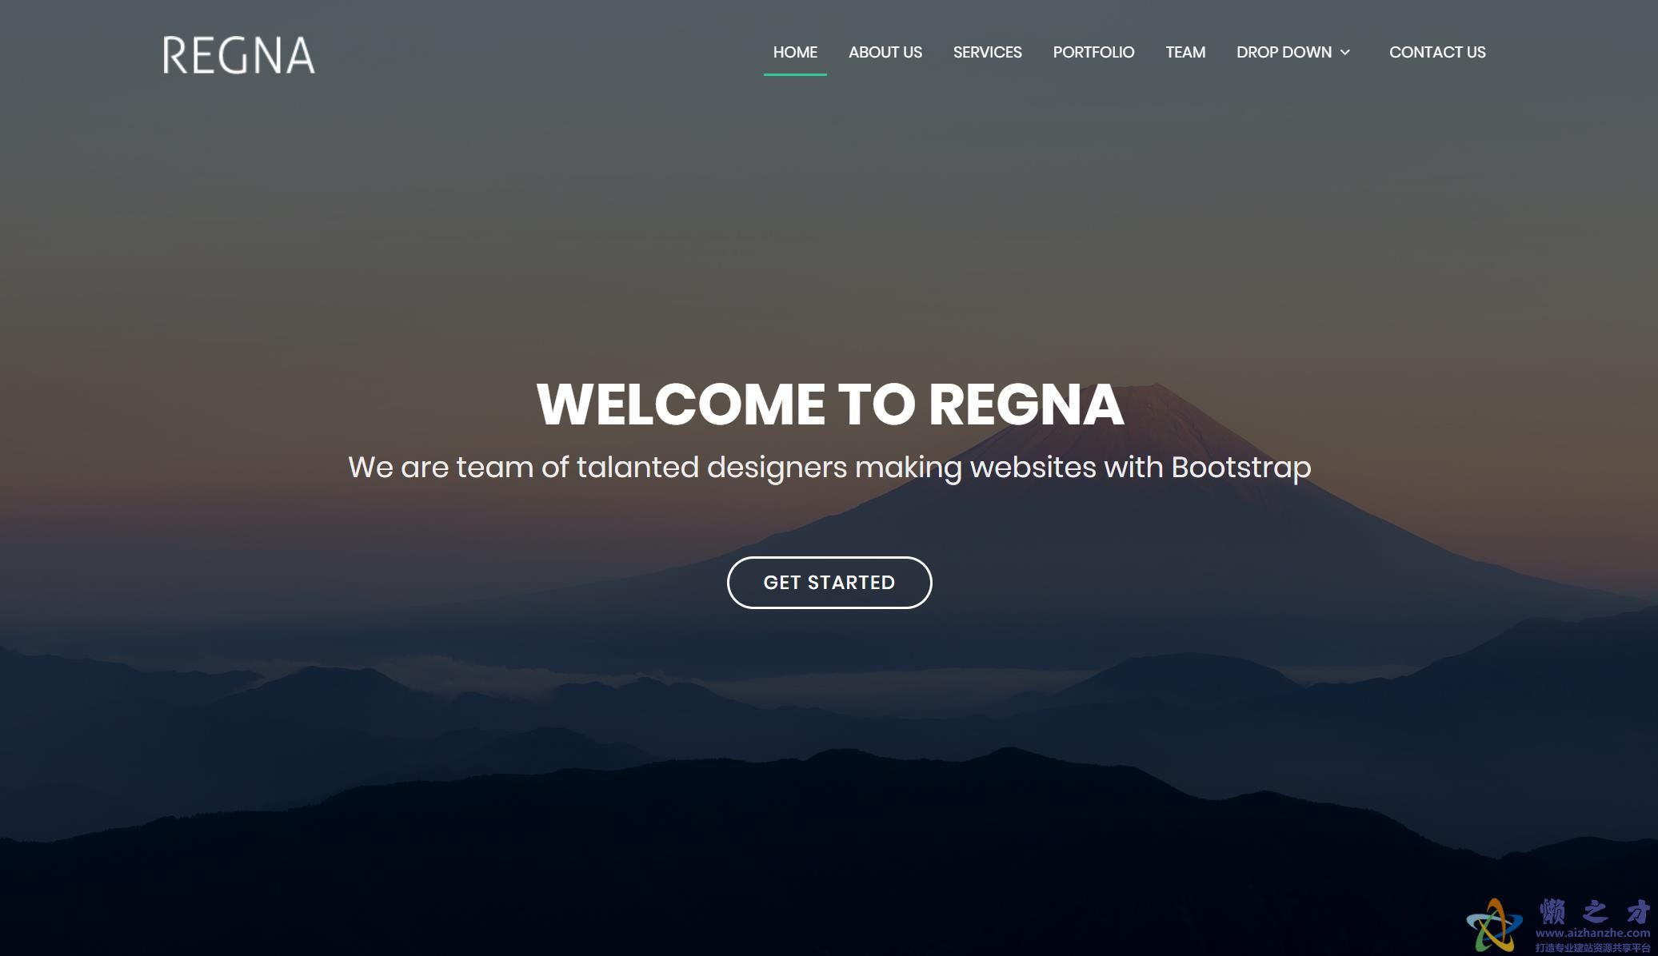Image resolution: width=1658 pixels, height=956 pixels.
Task: Click the green underline beneath HOME
Action: (x=795, y=74)
